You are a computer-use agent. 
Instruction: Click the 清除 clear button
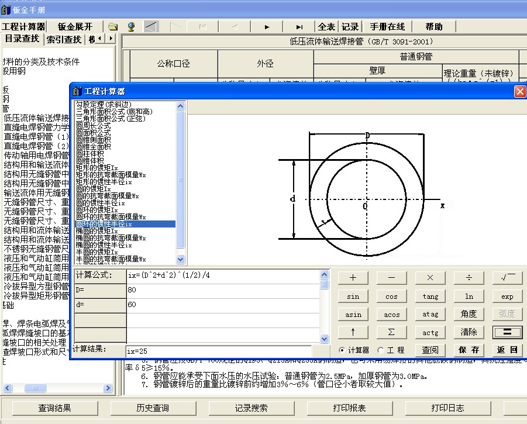[x=469, y=332]
